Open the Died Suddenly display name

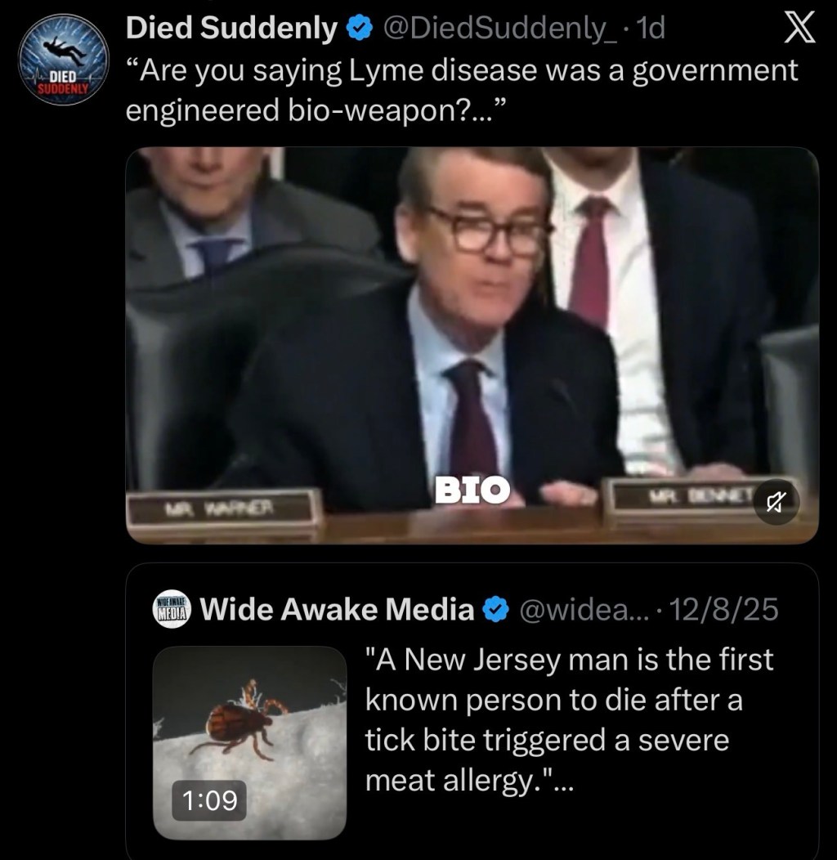[x=231, y=28]
